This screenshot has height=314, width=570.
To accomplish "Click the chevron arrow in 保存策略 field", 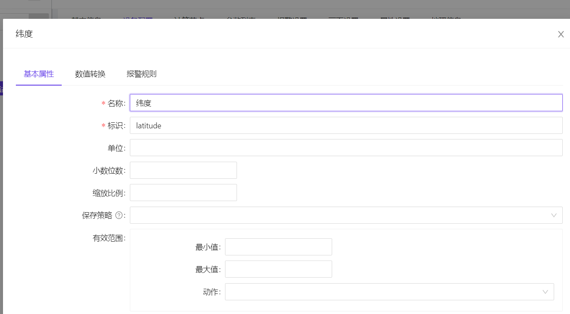I will coord(554,215).
